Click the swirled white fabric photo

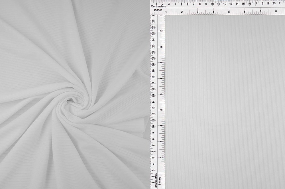click(x=75, y=95)
